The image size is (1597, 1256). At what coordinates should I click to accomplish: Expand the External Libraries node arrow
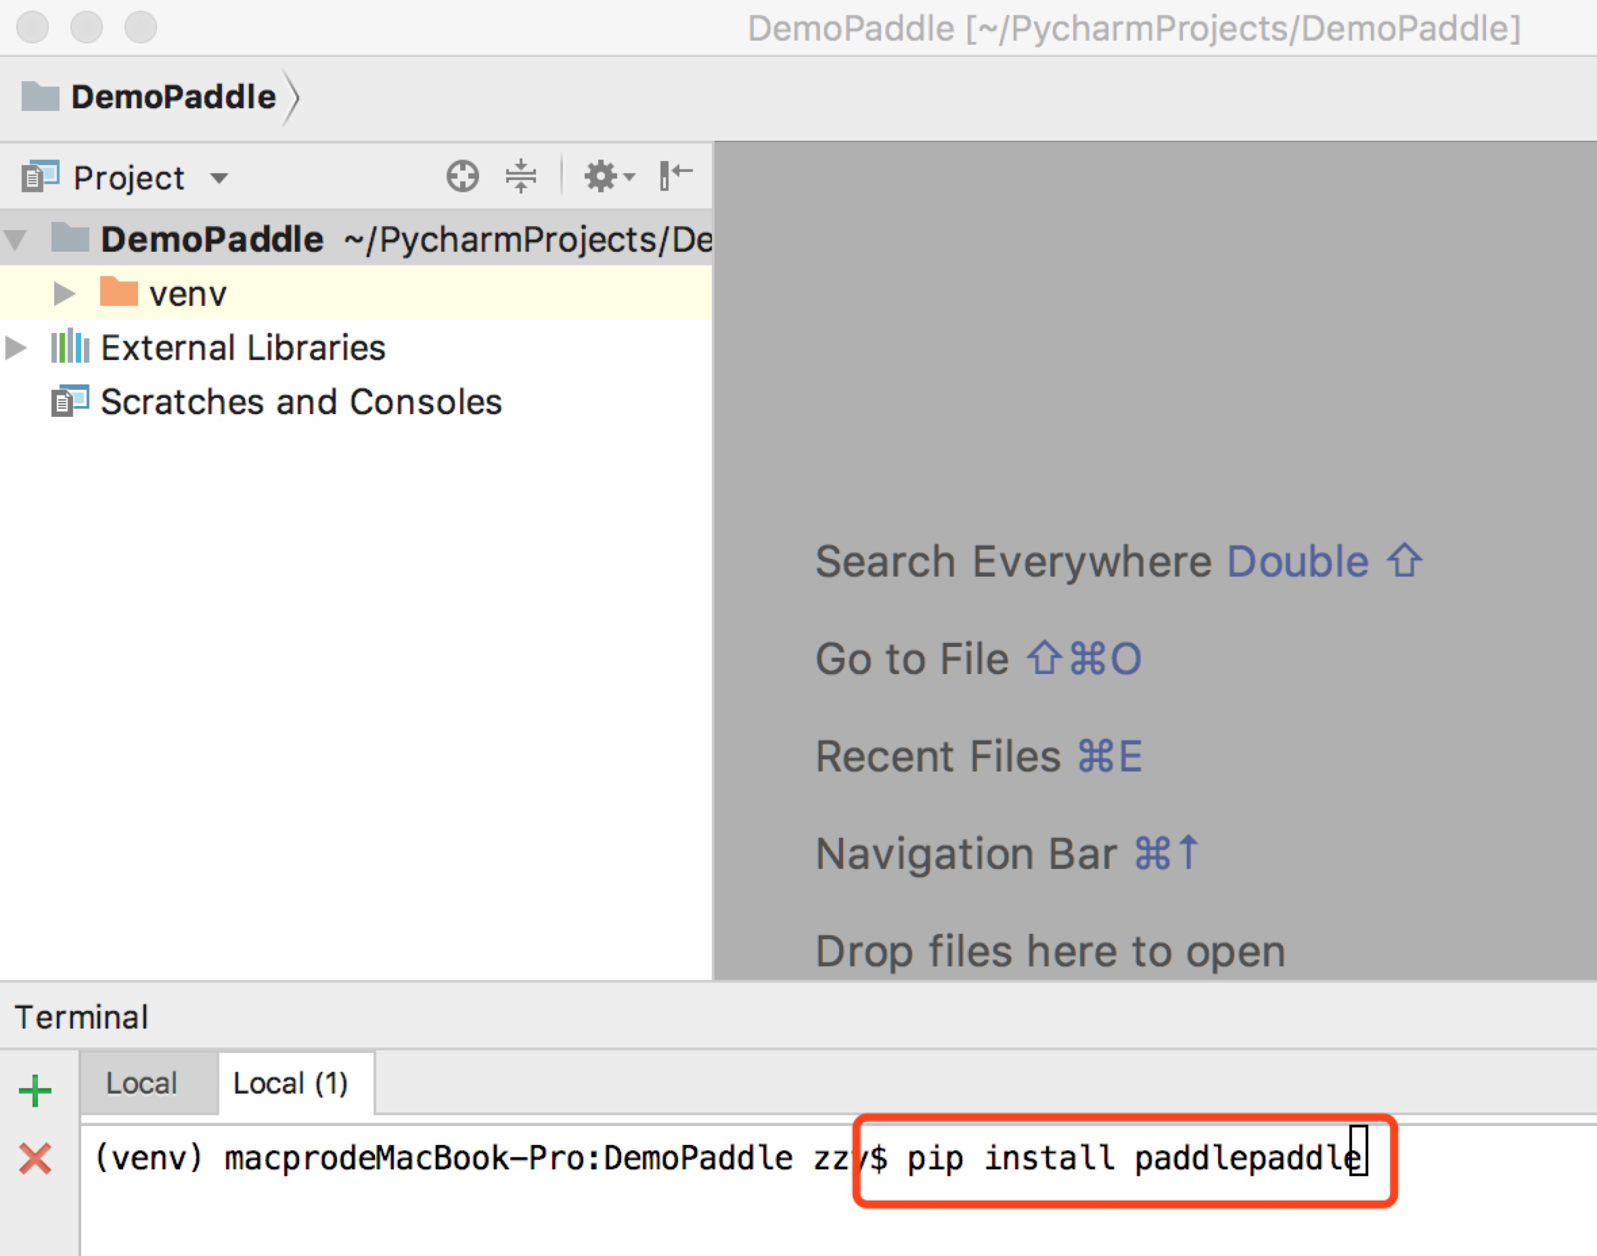tap(16, 348)
